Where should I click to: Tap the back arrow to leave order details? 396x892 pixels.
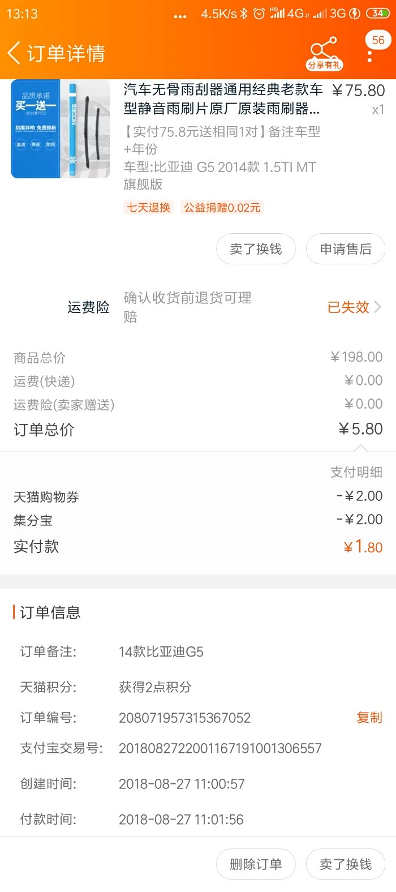(x=14, y=53)
